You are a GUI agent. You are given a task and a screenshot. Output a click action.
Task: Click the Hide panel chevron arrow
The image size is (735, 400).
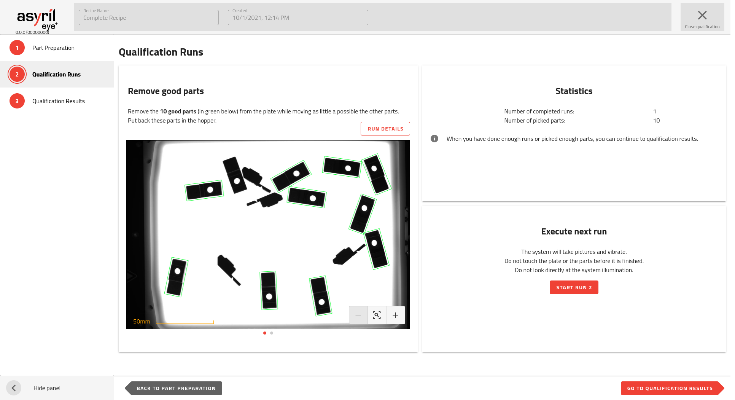[14, 388]
